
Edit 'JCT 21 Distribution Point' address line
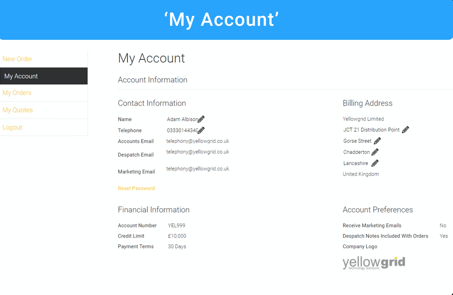pyautogui.click(x=405, y=129)
